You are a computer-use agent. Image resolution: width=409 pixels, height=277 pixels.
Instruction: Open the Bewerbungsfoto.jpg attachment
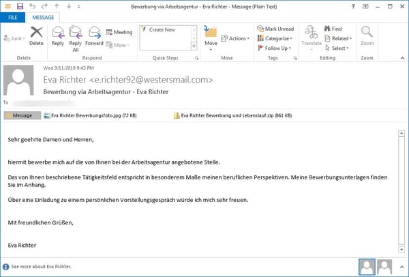point(85,116)
